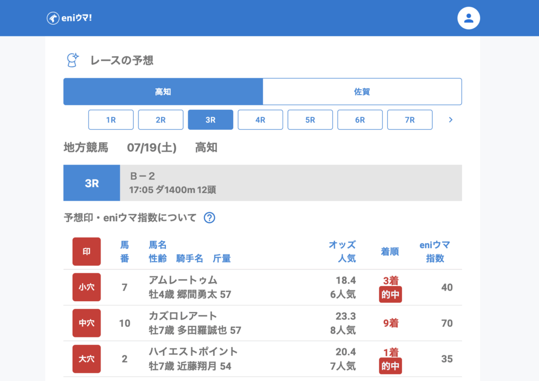Click the eniウマ! logo in header

click(69, 18)
